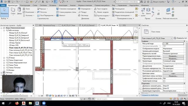The height and width of the screenshot is (106, 188).
Task: Select Фасад: В_АР_Ф_Северный in browser
Action: (x=19, y=35)
